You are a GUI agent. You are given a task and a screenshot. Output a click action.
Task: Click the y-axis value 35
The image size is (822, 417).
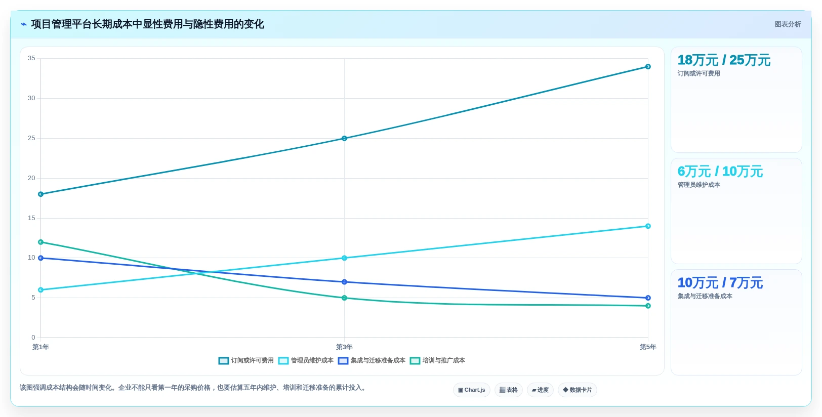[31, 58]
